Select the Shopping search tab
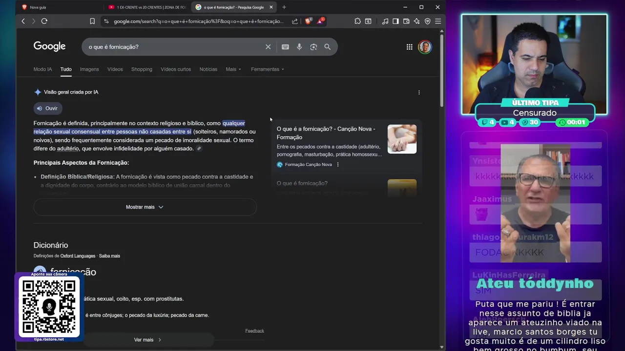Screen dimensions: 625x351 (x=142, y=69)
